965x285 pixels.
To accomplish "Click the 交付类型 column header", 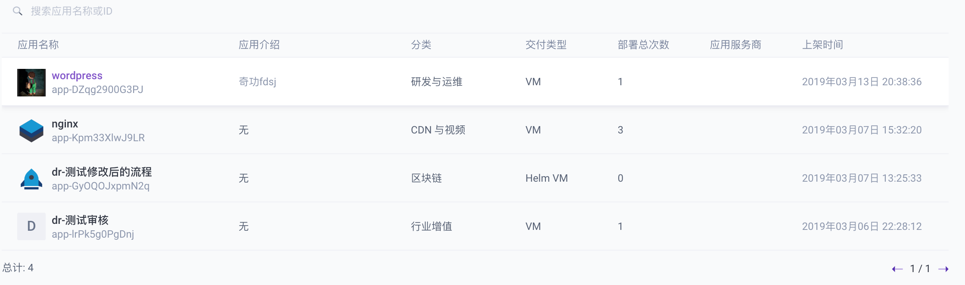I will click(x=547, y=44).
